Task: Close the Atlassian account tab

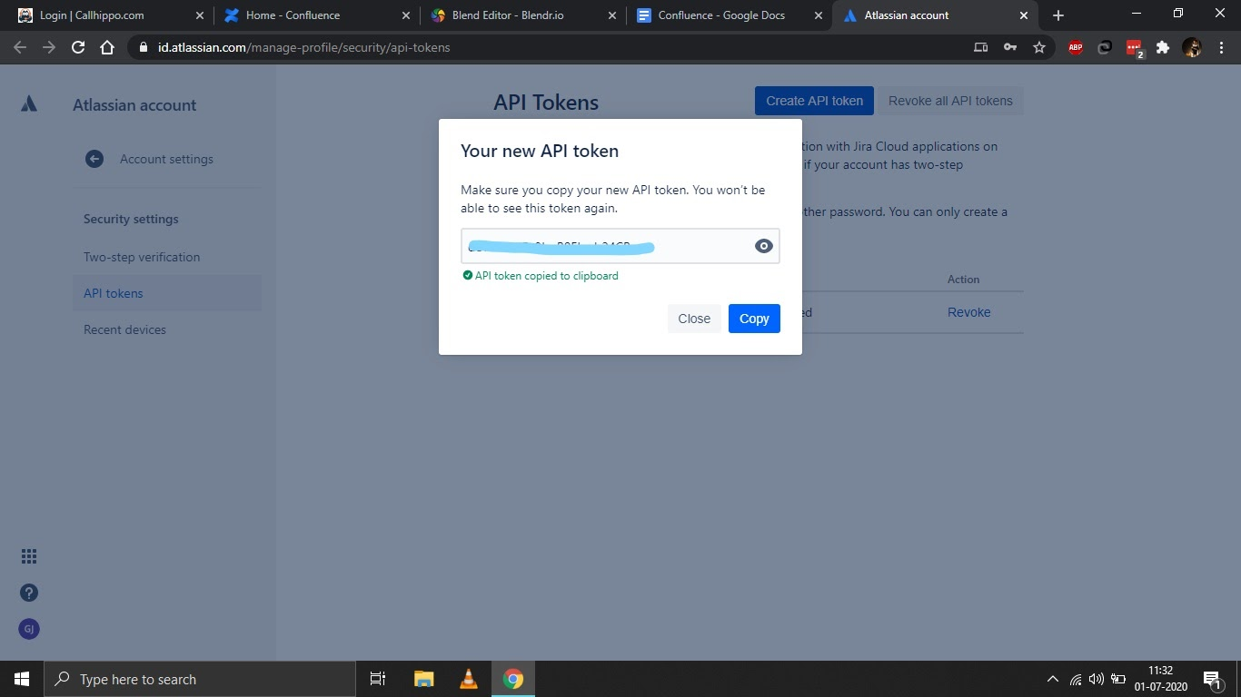Action: [x=1024, y=15]
